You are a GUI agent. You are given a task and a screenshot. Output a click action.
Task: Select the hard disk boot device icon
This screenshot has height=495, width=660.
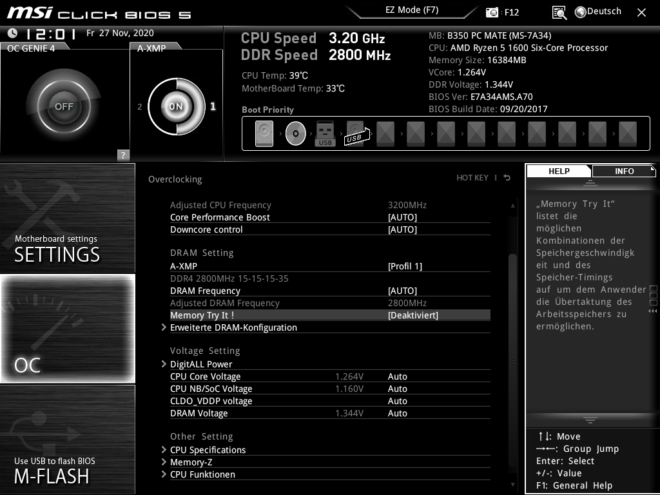click(x=264, y=133)
